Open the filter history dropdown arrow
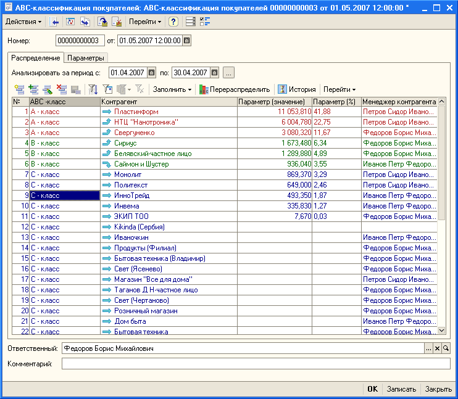The image size is (458, 399). [x=130, y=89]
